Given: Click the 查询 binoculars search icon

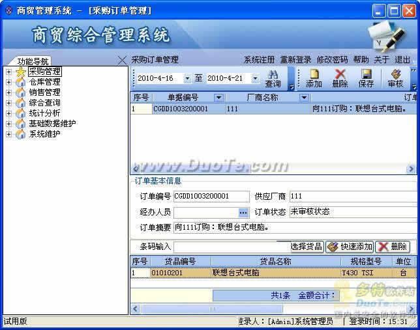Looking at the screenshot, I should tap(273, 74).
